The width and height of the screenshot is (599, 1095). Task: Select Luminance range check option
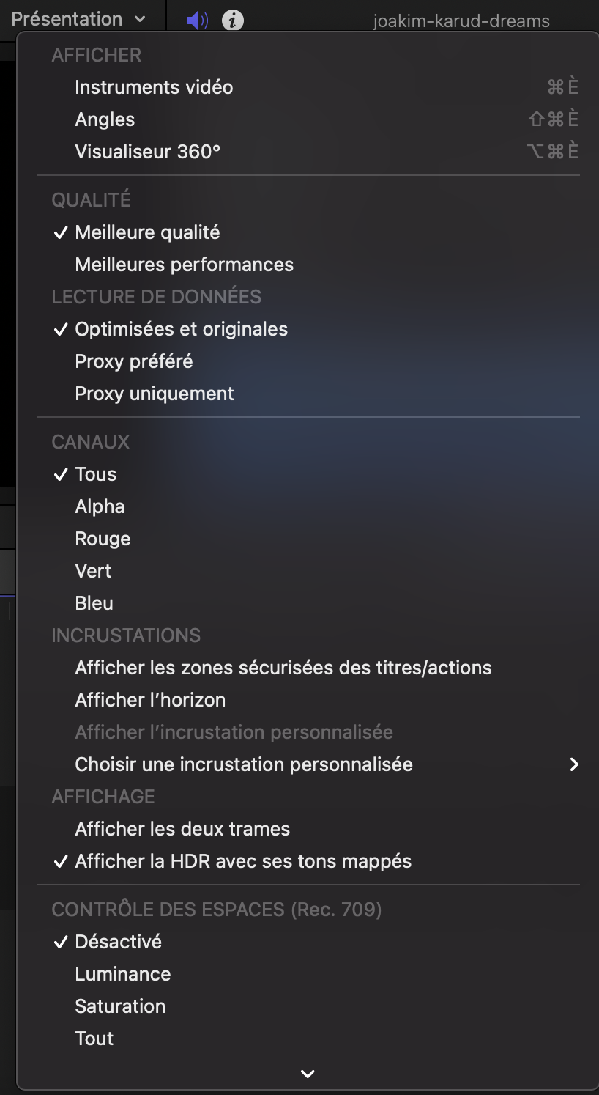click(122, 974)
